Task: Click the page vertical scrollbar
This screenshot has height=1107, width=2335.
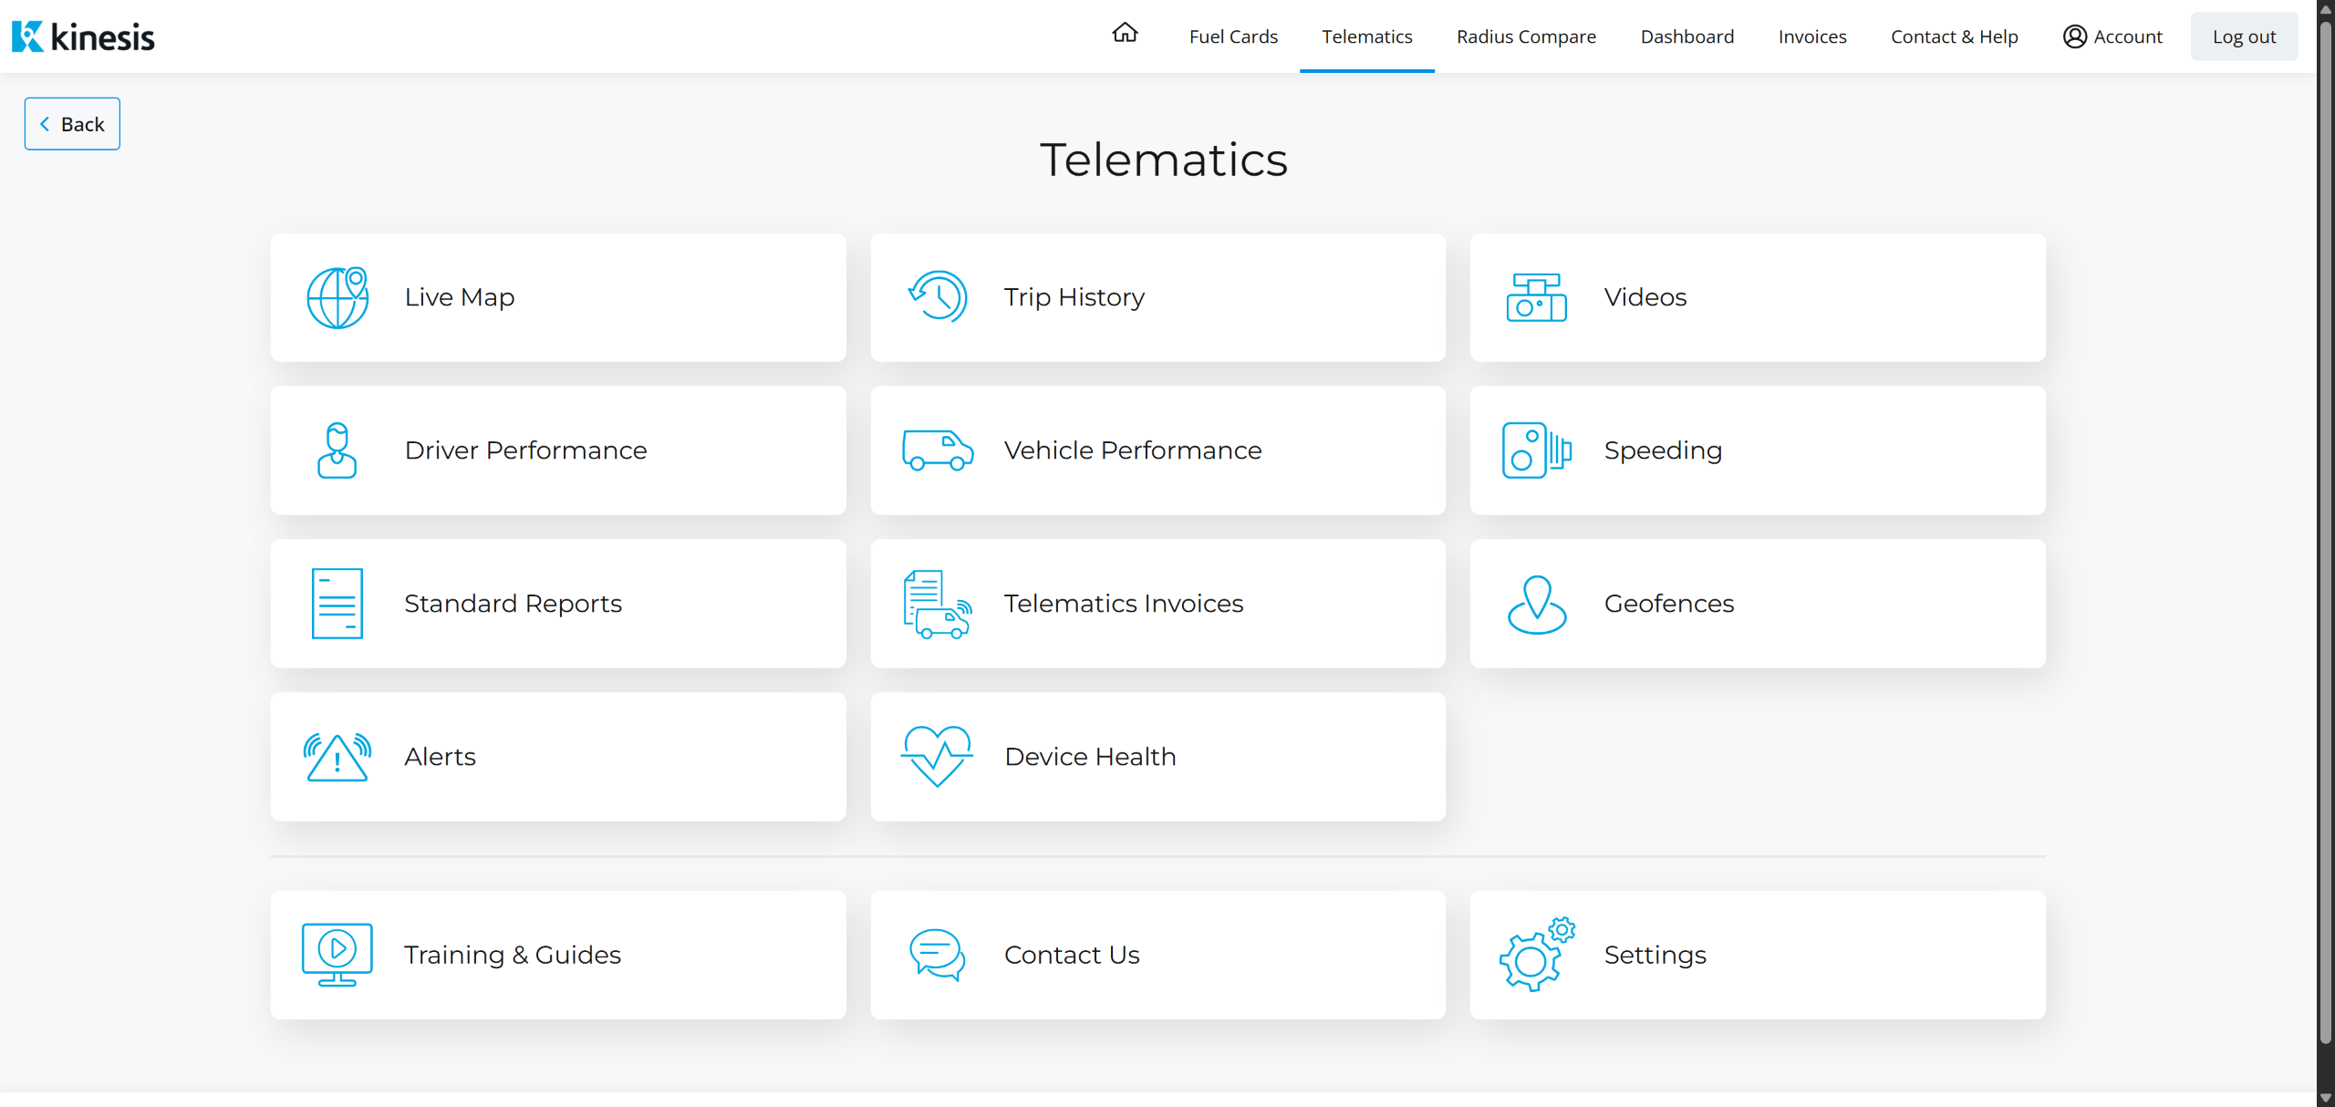Action: 2325,547
